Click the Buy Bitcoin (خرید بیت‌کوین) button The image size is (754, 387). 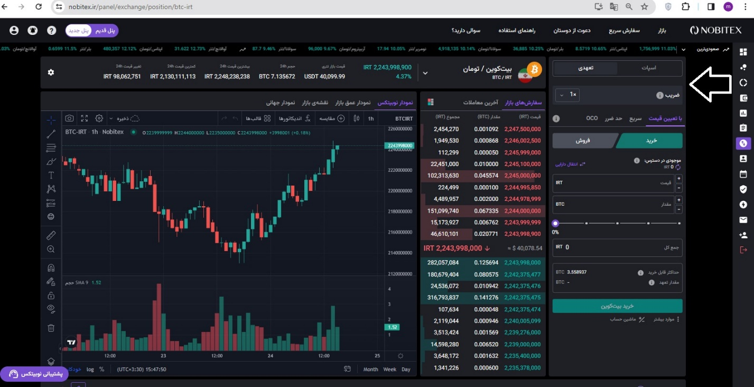617,306
